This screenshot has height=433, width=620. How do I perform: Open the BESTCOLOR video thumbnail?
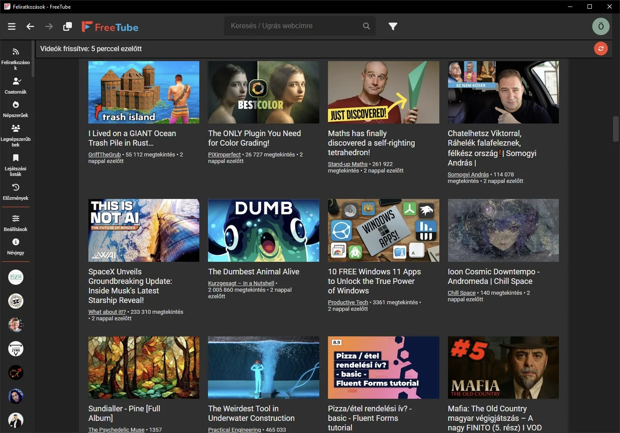point(263,92)
